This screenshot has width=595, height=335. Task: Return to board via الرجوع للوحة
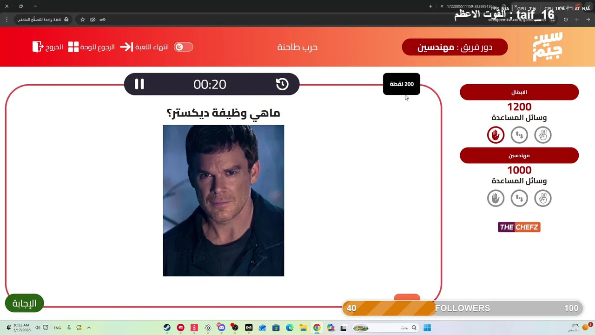tap(98, 47)
